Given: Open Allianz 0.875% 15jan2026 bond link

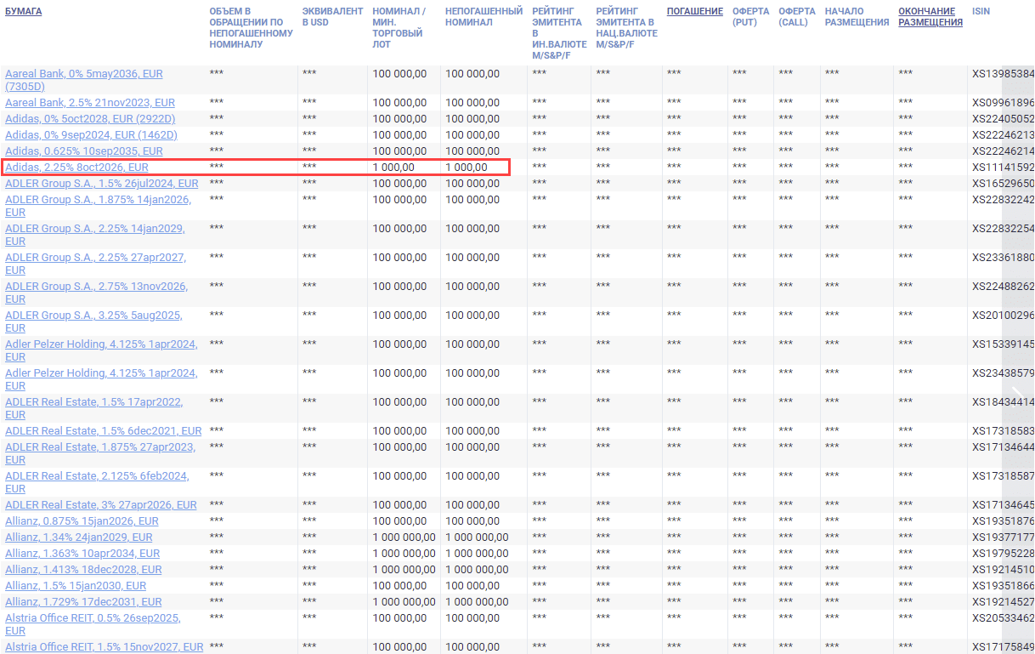Looking at the screenshot, I should pos(82,521).
